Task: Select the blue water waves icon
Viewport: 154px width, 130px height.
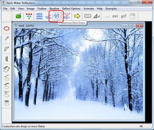Action: click(39, 16)
